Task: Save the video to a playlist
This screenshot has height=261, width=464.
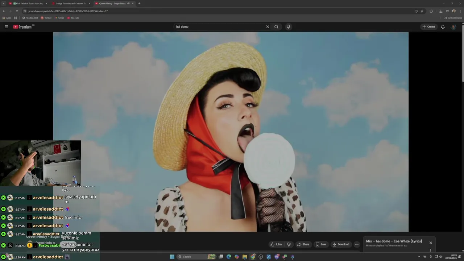Action: [321, 244]
